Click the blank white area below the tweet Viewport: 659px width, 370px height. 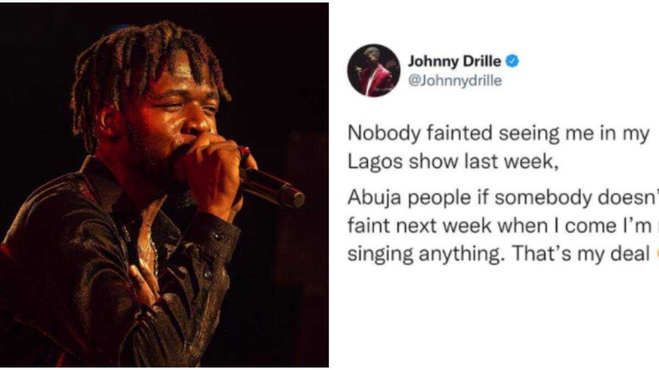click(494, 318)
